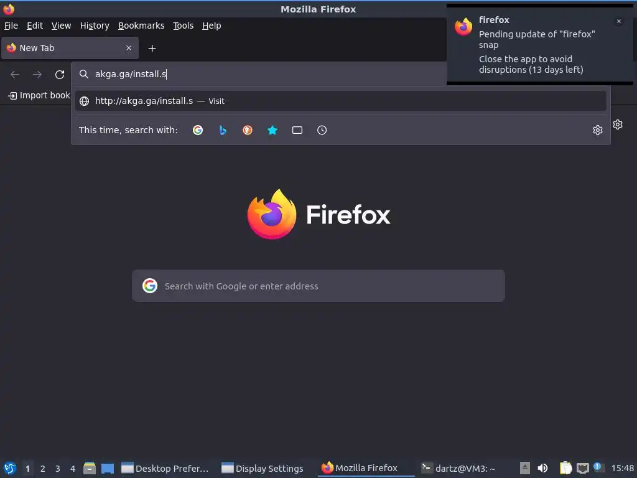The image size is (637, 478).
Task: Open the File menu
Action: click(x=11, y=26)
